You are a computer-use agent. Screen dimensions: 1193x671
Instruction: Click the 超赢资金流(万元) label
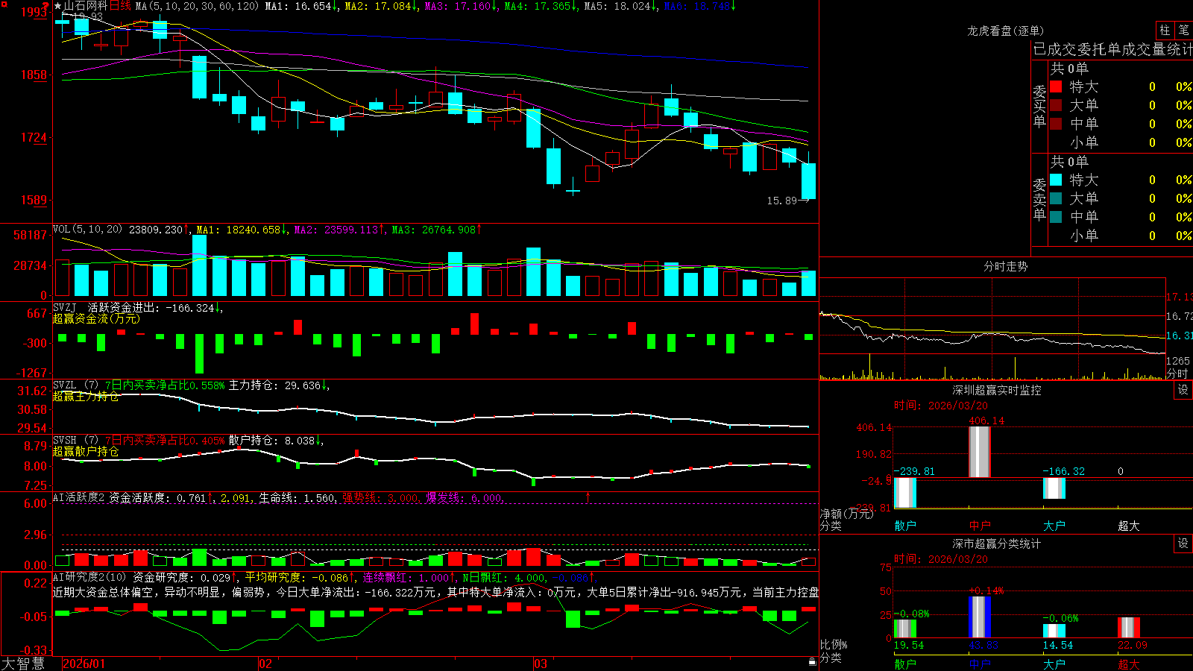pyautogui.click(x=96, y=318)
